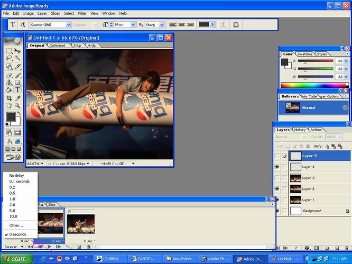Select the Clone Stamp tool
The image size is (352, 264).
[x=9, y=83]
